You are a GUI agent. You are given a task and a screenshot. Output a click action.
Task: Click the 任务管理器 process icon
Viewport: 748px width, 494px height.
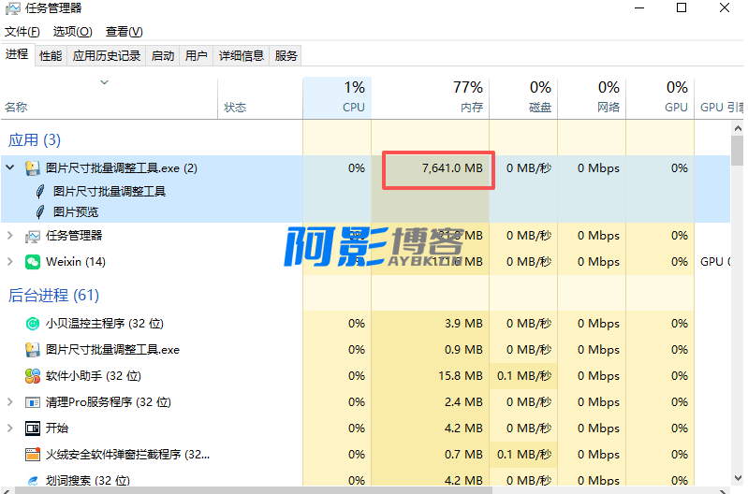(33, 236)
